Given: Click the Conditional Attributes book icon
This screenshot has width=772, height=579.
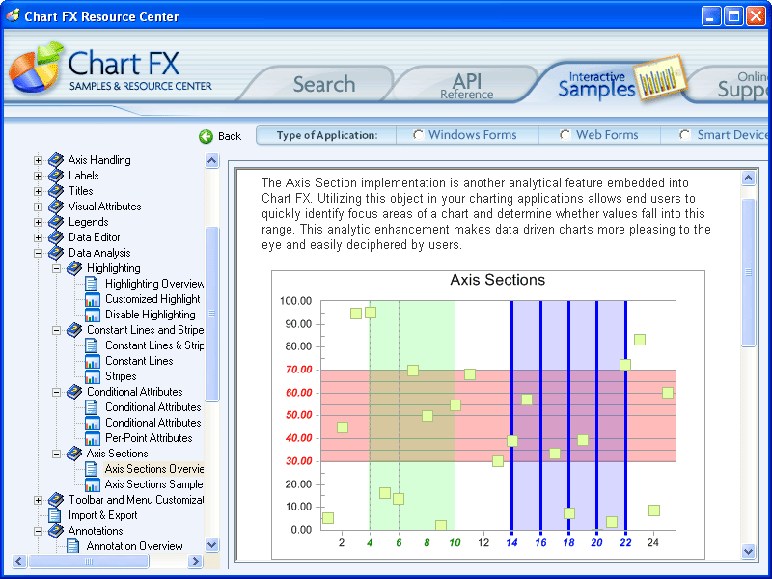Looking at the screenshot, I should [x=74, y=392].
